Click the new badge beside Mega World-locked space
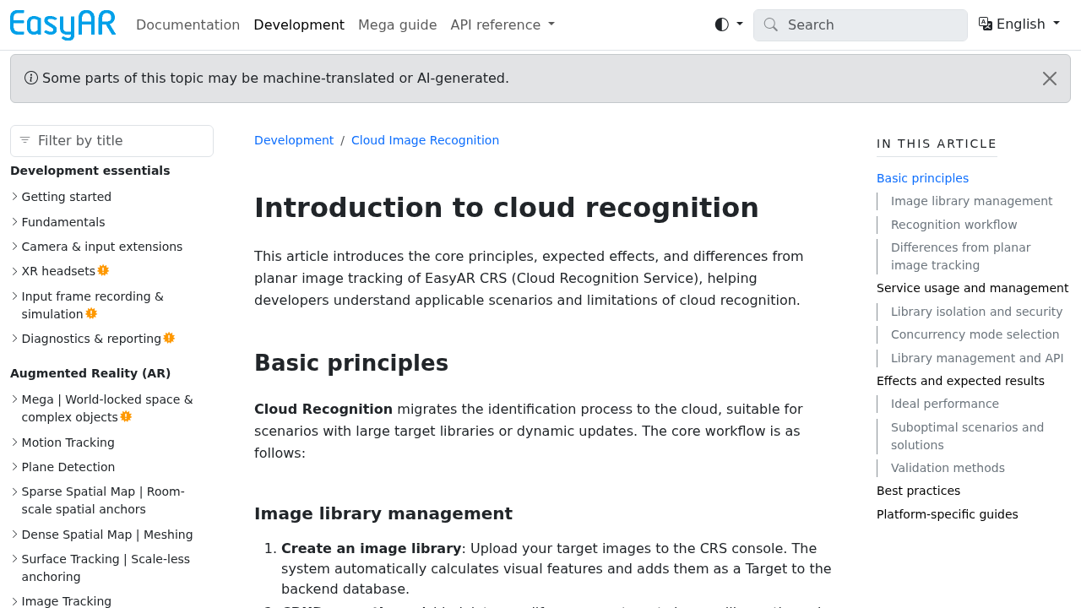 coord(126,416)
